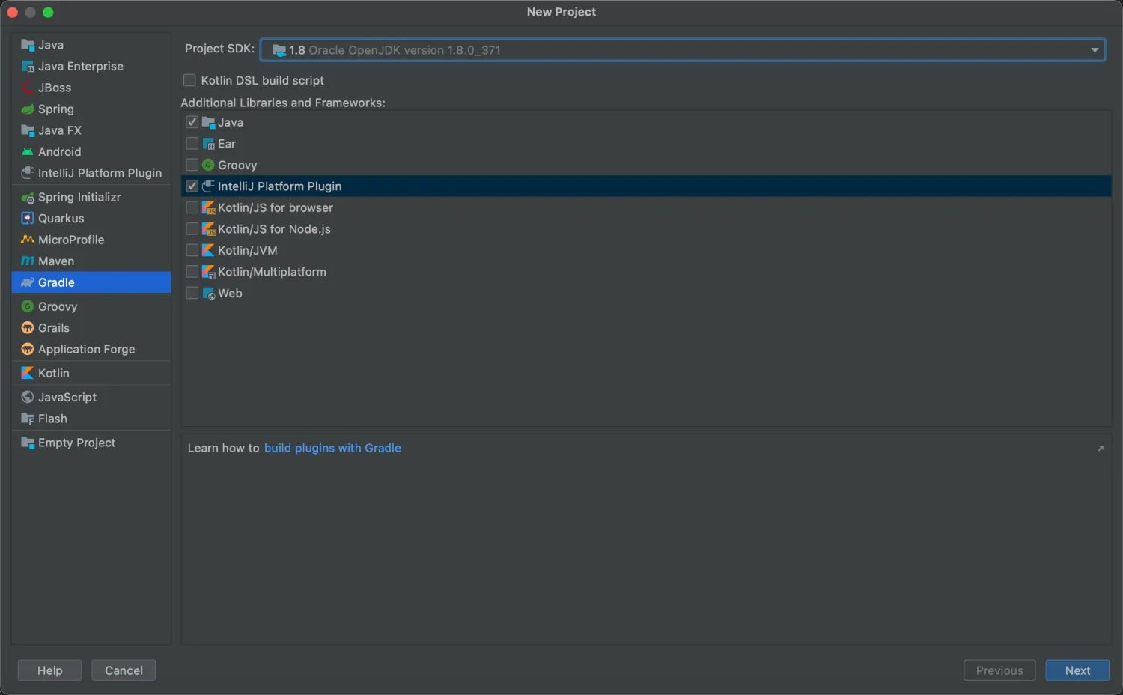Click the Next button
Screen dimensions: 1123x695
[1077, 670]
